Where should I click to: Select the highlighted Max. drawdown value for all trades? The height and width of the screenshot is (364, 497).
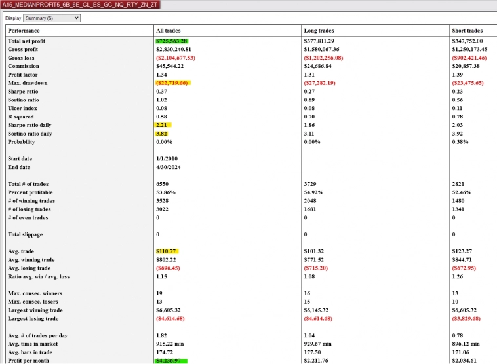click(x=172, y=83)
